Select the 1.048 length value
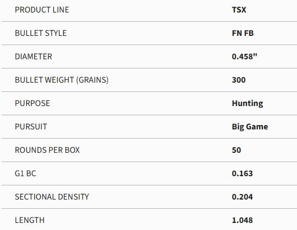Image resolution: width=297 pixels, height=230 pixels. [242, 220]
